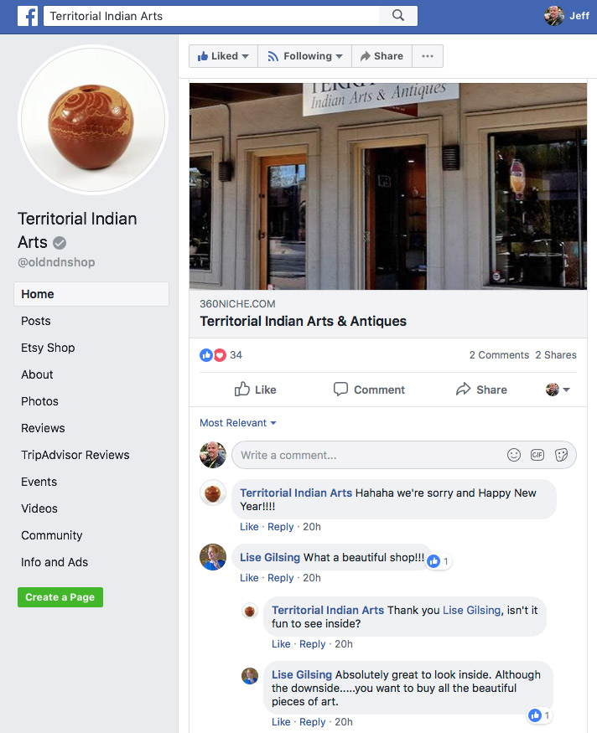The height and width of the screenshot is (733, 597).
Task: Open the sticker picker icon
Action: [x=561, y=455]
